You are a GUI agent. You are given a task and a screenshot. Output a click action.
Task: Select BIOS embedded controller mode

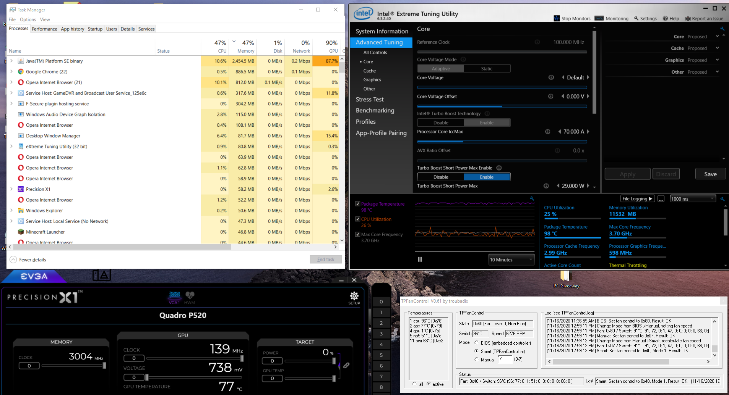tap(476, 343)
